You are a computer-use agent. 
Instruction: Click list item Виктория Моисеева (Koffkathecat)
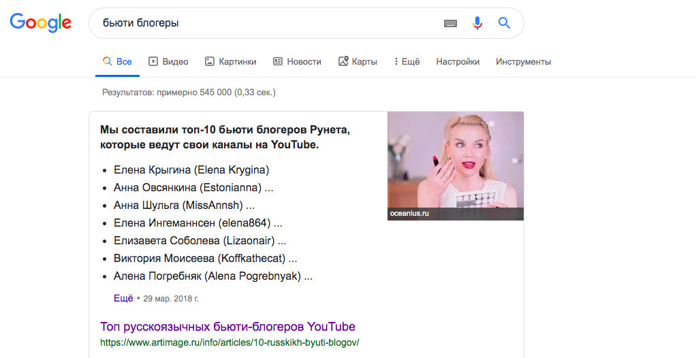pyautogui.click(x=206, y=259)
